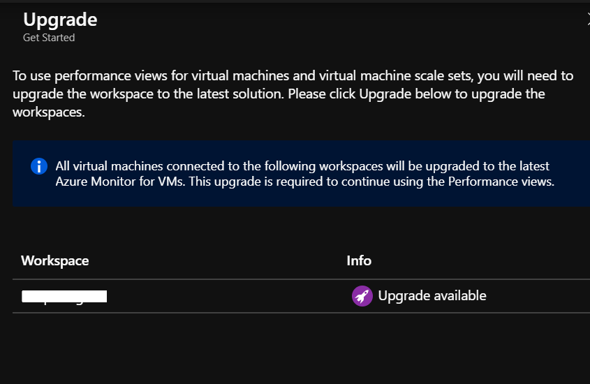Screen dimensions: 590x384
Task: Click the purple rocket upgrade icon
Action: [x=362, y=296]
